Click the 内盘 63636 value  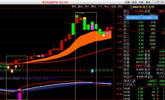(x=161, y=66)
